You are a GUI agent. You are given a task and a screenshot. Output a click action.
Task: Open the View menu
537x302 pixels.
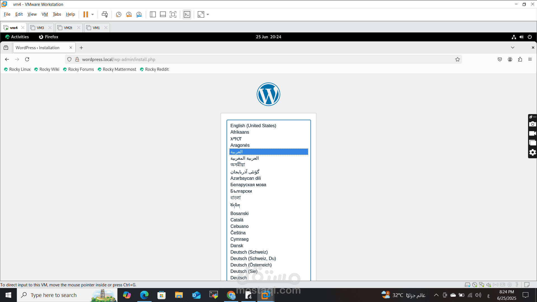coord(32,14)
